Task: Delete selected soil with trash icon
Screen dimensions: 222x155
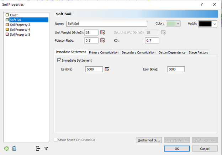Action: click(x=14, y=149)
